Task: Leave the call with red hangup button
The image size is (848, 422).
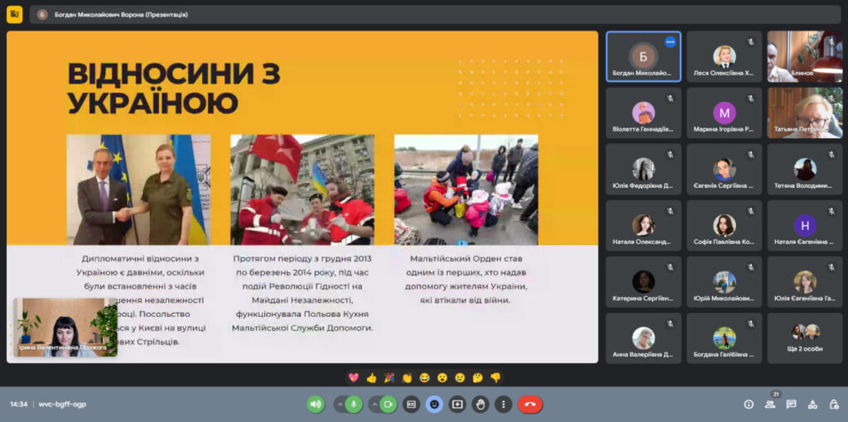Action: tap(530, 405)
